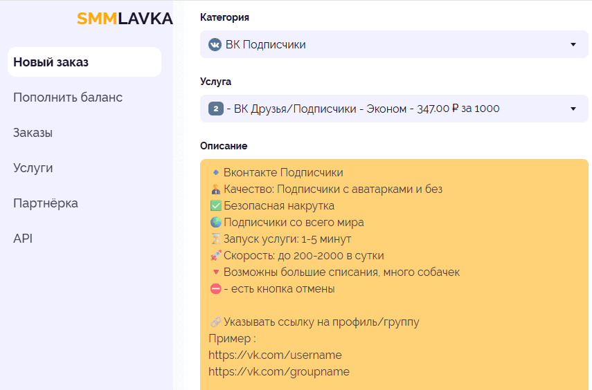
Task: Open the Услуги section
Action: [x=33, y=168]
